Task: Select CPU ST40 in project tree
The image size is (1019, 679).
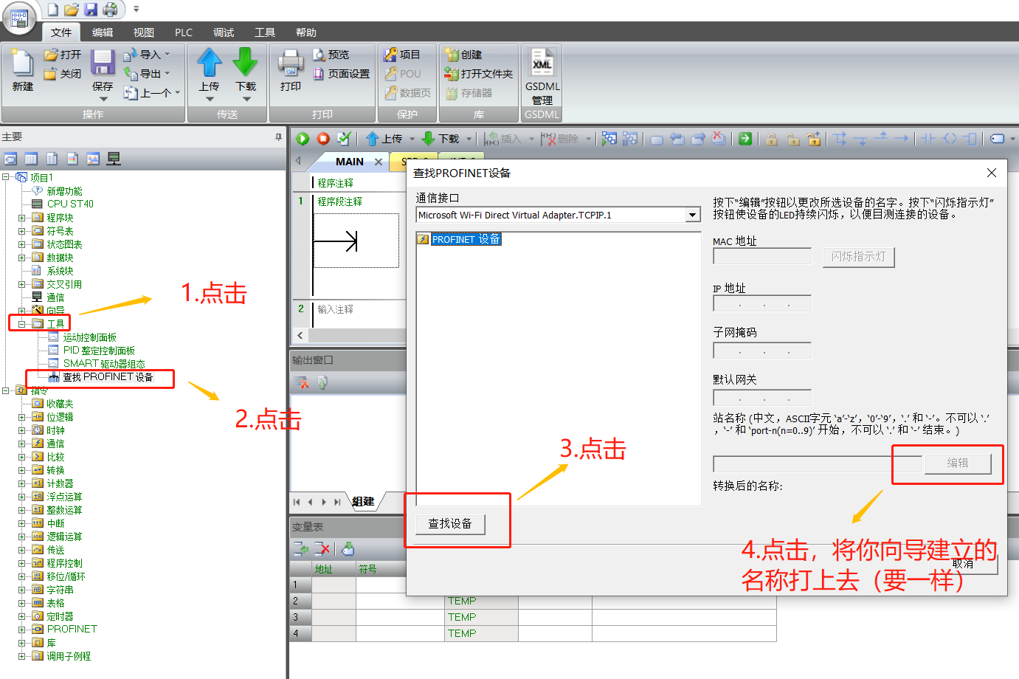Action: pos(70,204)
